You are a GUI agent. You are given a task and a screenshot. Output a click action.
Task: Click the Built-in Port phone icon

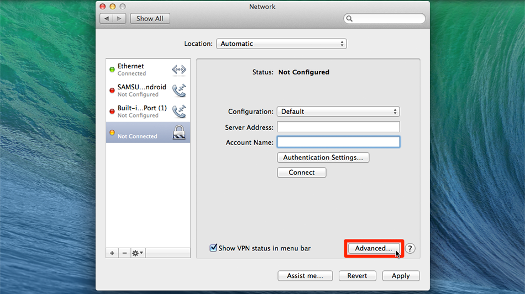pyautogui.click(x=179, y=111)
